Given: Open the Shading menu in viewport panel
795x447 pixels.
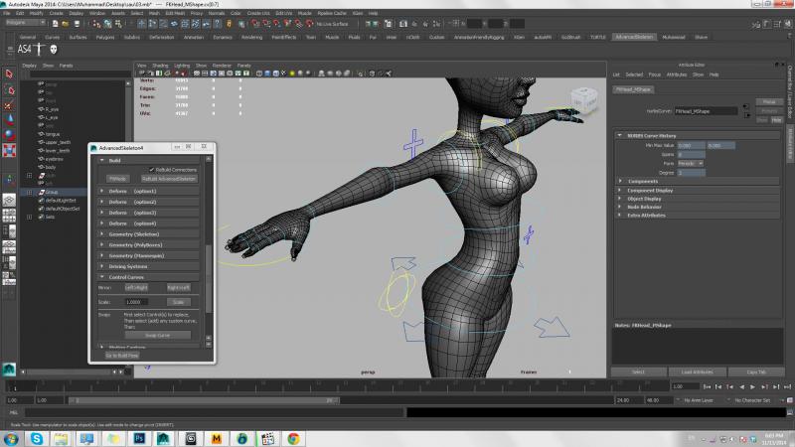Looking at the screenshot, I should click(x=161, y=65).
